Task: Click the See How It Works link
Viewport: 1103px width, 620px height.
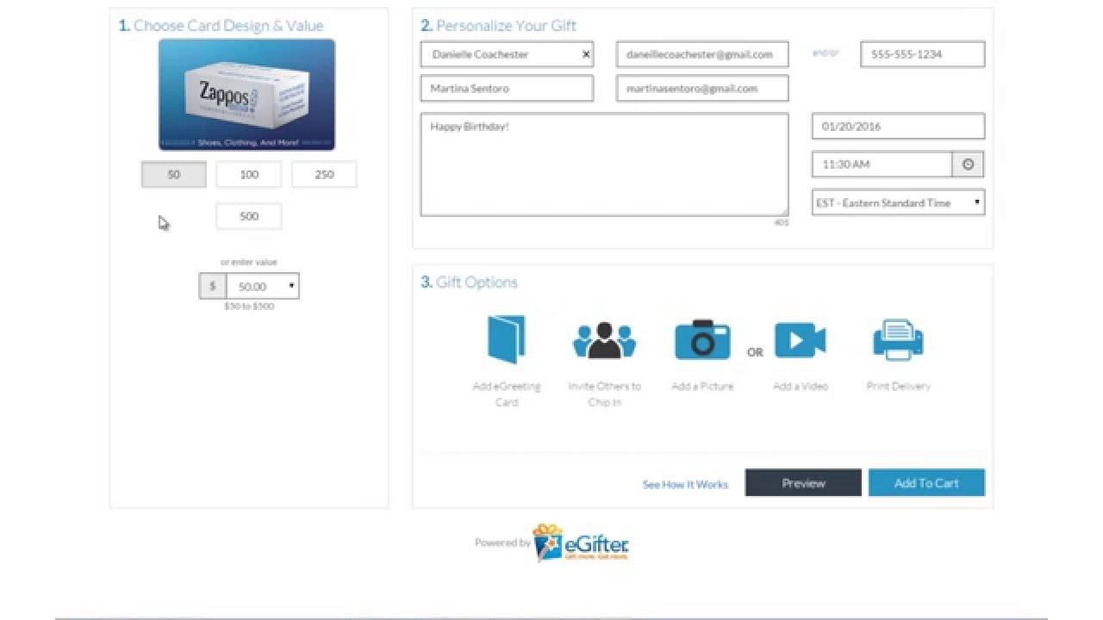Action: (685, 485)
